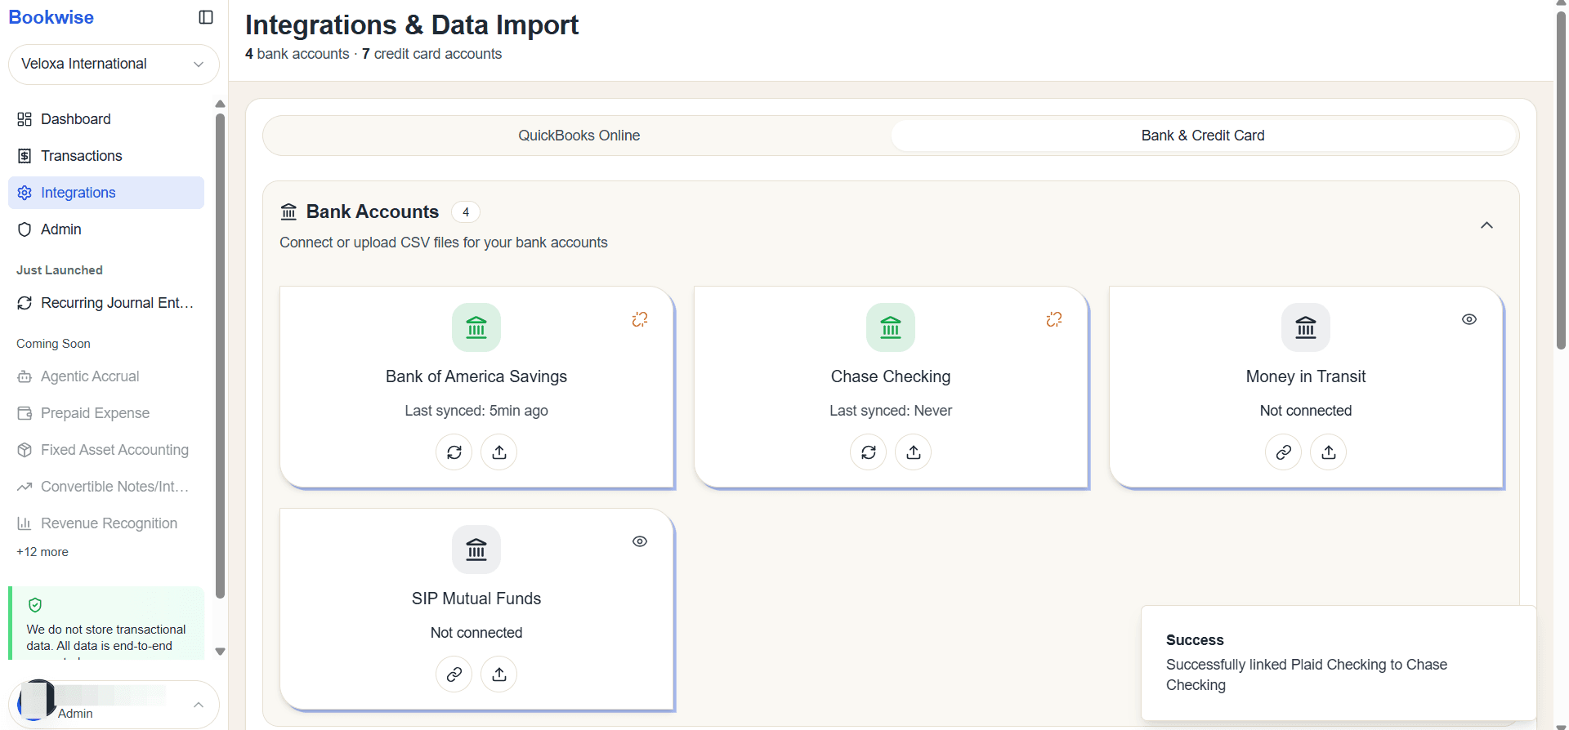Toggle visibility of SIP Mutual Funds
Viewport: 1569px width, 730px height.
coord(640,541)
